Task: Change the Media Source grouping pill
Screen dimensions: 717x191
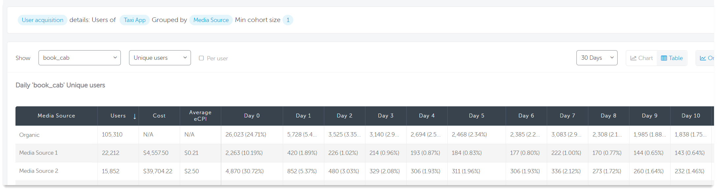Action: [x=211, y=20]
